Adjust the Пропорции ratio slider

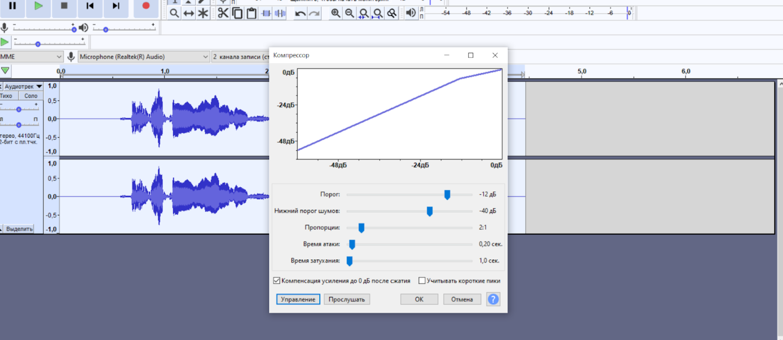(x=361, y=228)
